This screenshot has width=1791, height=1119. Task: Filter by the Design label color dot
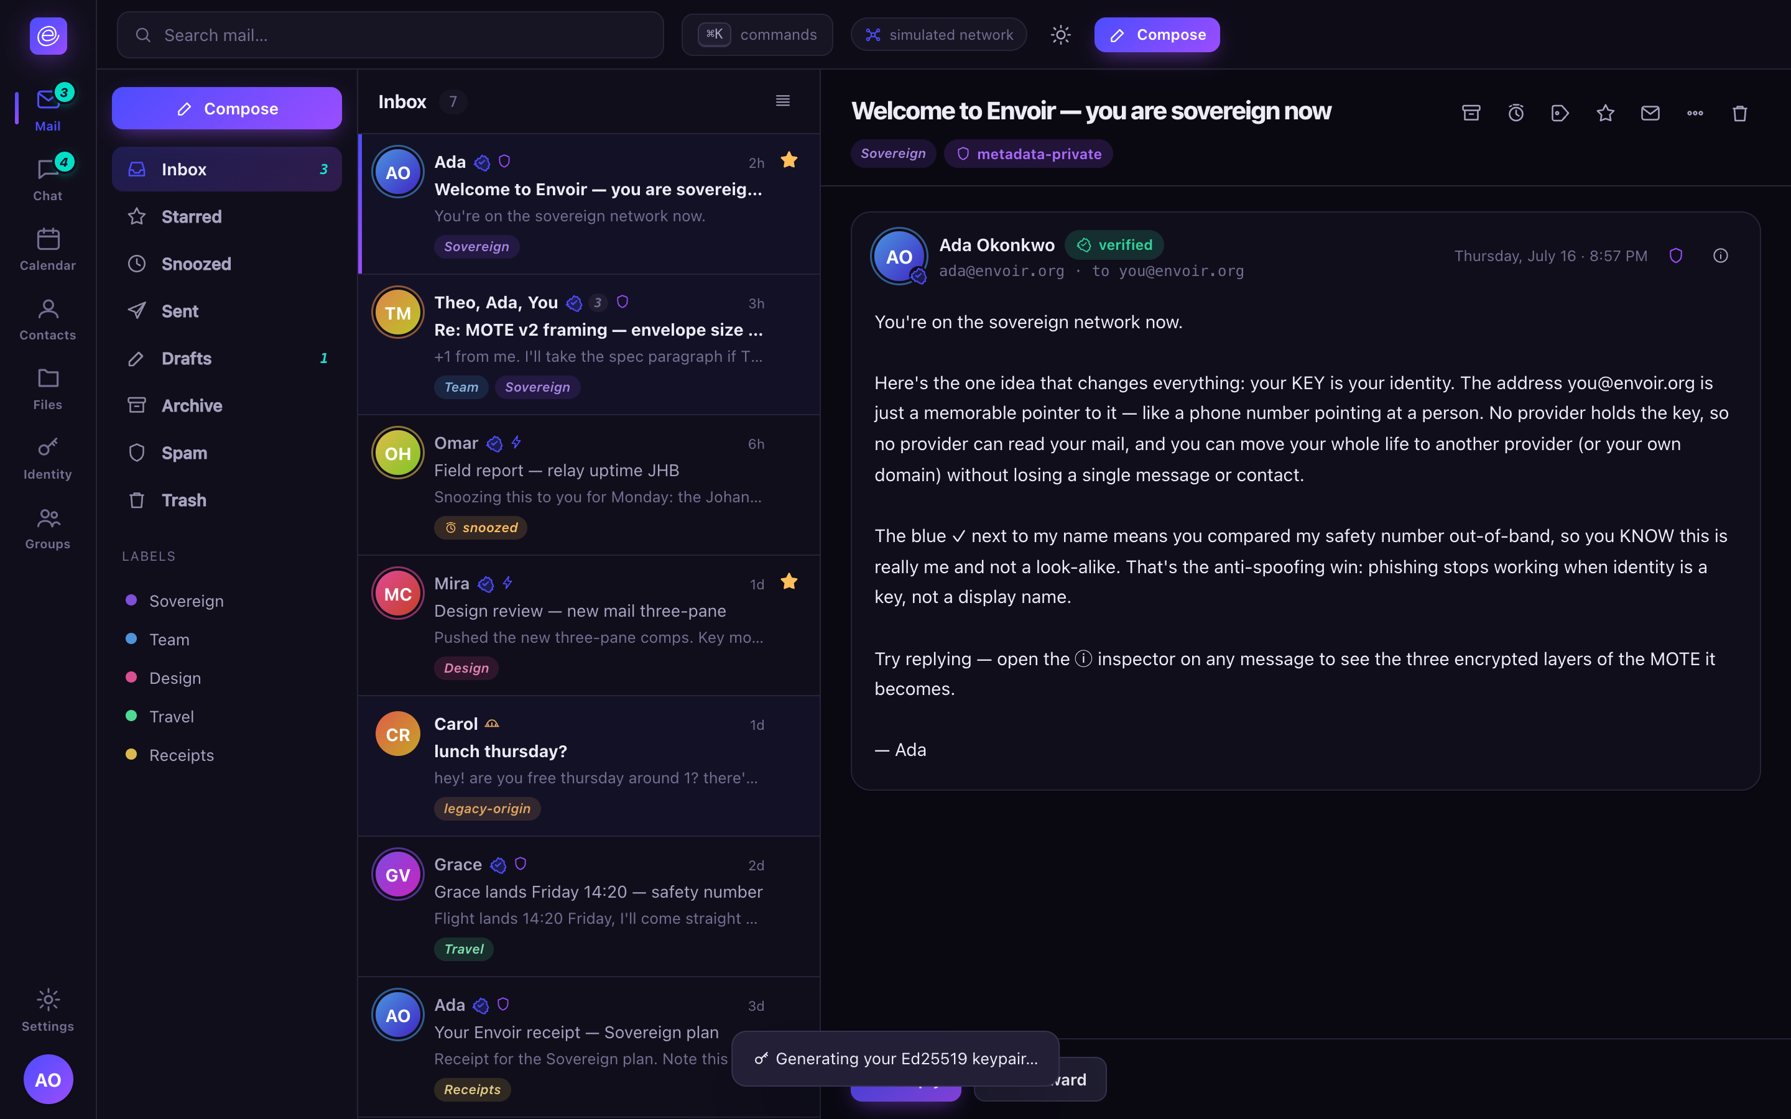coord(131,677)
